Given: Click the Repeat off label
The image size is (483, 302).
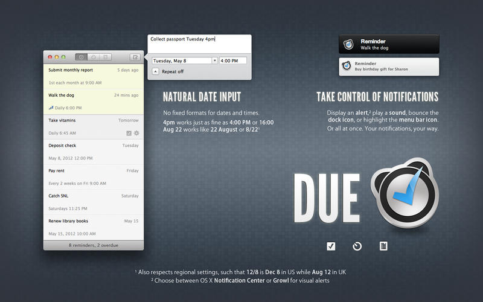Looking at the screenshot, I should pyautogui.click(x=173, y=71).
